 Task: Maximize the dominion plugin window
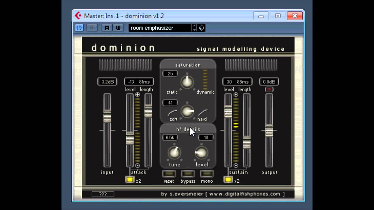[278, 16]
